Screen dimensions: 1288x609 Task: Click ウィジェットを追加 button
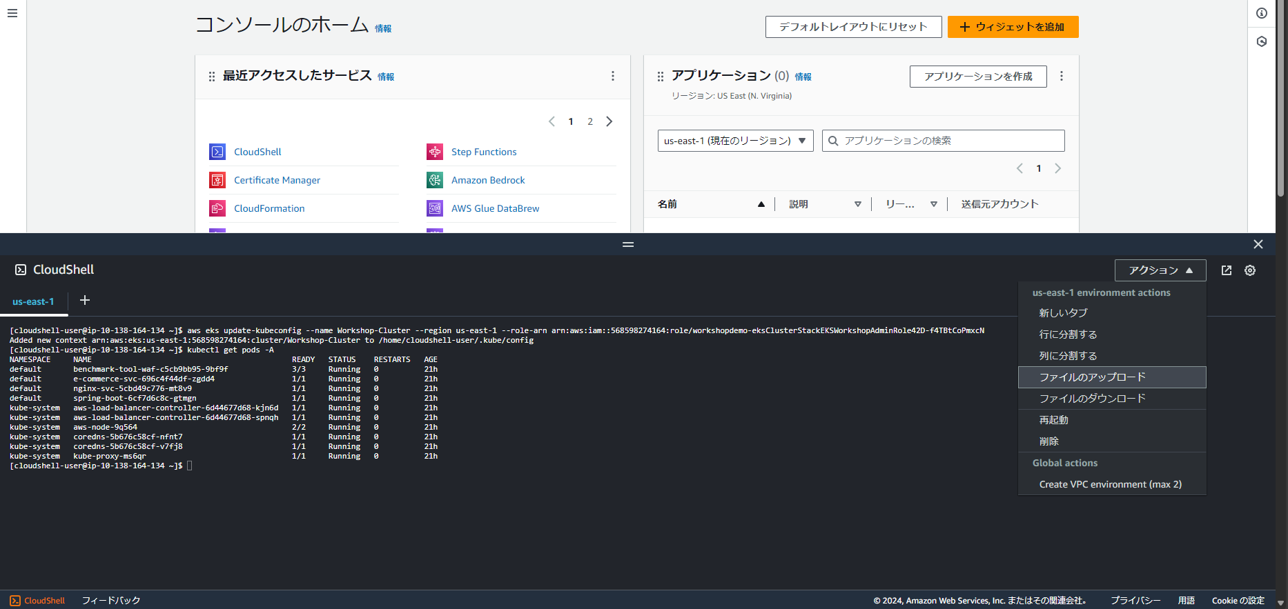click(1013, 27)
